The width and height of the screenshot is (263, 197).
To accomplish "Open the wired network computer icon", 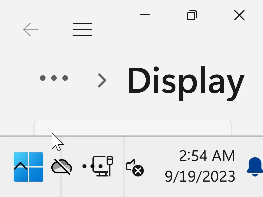I will 102,166.
